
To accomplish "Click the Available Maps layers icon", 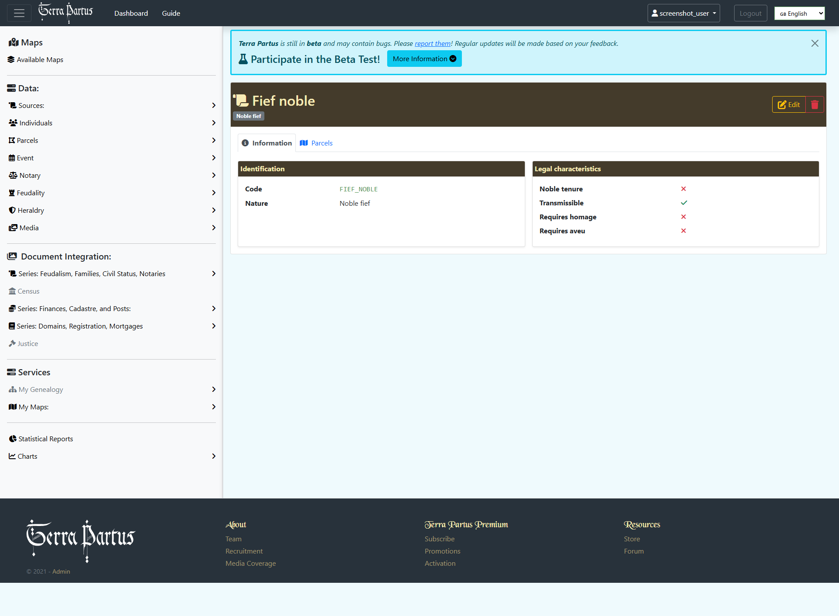I will (x=11, y=59).
